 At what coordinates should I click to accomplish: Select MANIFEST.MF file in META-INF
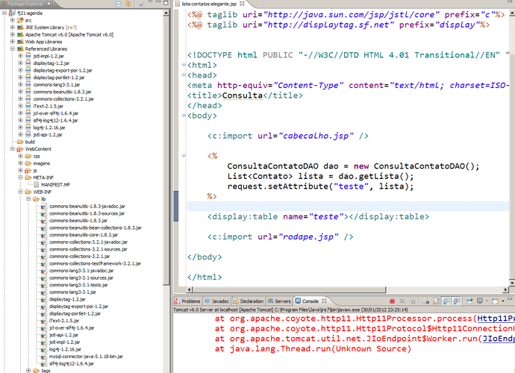click(x=55, y=185)
